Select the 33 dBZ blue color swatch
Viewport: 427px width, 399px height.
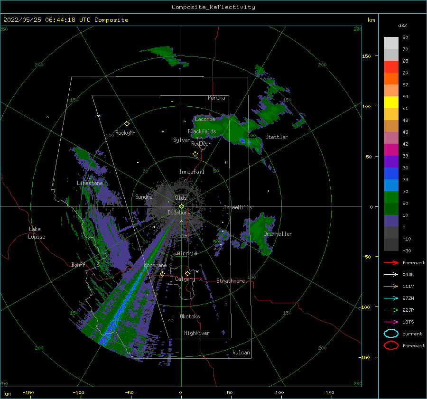point(391,174)
